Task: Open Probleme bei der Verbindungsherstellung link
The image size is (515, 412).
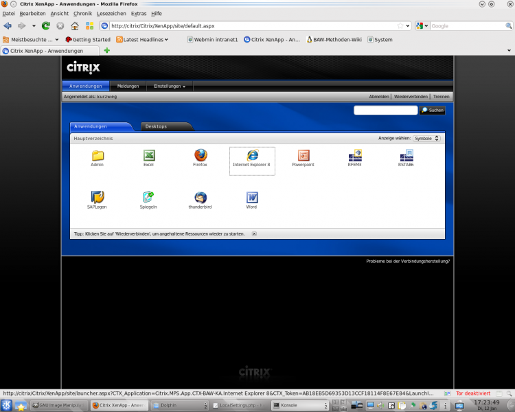Action: pos(408,261)
